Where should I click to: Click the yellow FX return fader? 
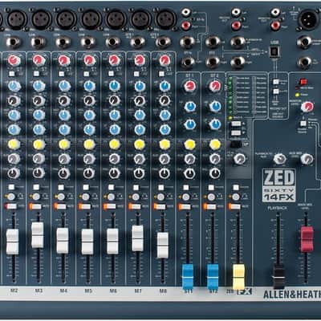click(238, 277)
